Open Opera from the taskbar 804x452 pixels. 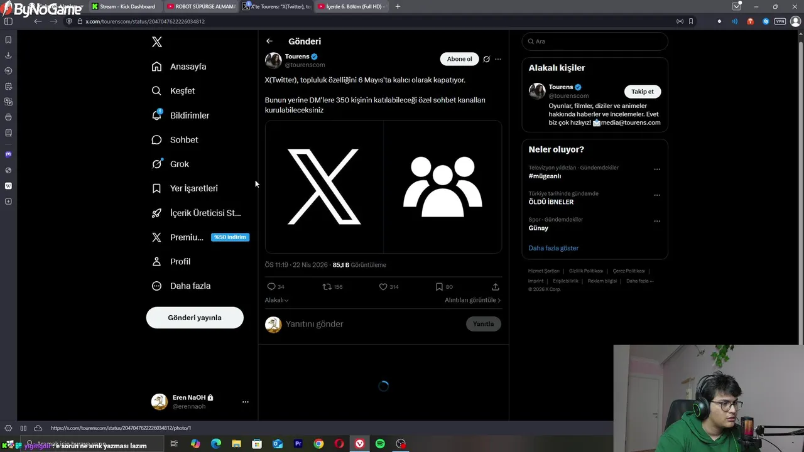339,444
